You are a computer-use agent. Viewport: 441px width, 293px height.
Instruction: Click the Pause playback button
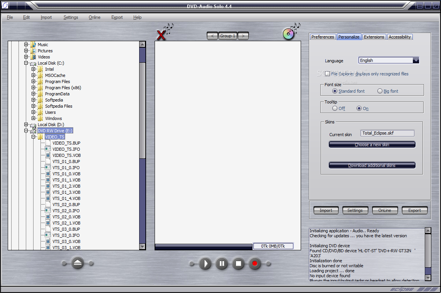coord(222,263)
